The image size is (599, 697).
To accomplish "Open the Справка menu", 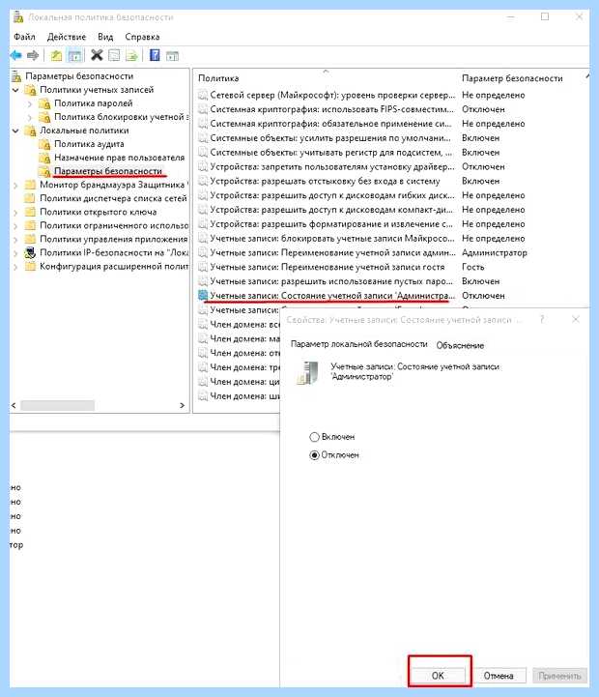I will (142, 37).
